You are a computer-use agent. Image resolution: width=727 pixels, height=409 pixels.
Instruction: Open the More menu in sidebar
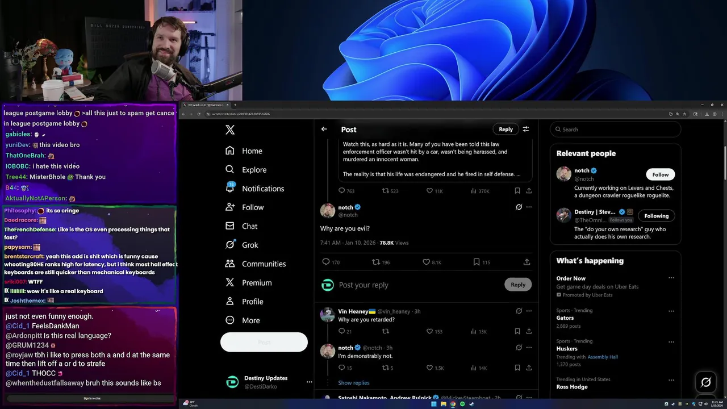click(x=243, y=320)
